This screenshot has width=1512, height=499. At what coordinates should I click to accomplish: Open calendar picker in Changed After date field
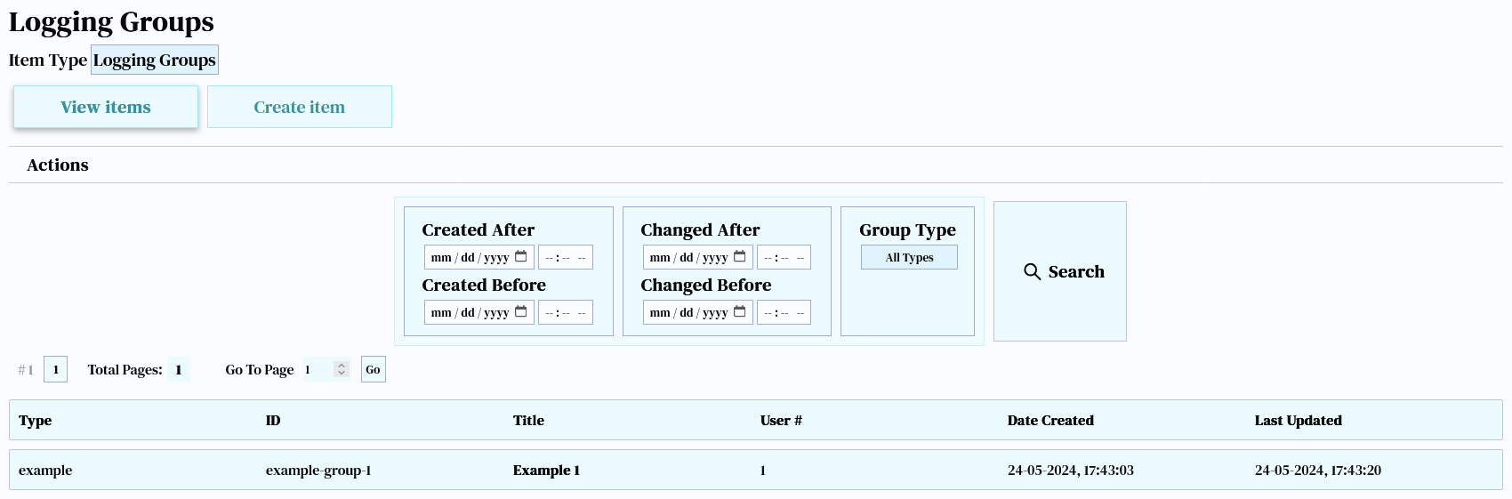point(740,257)
